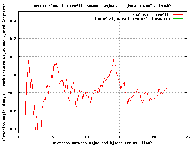Click the y-axis tick label 0.1
This screenshot has height=145, width=193.
(13, 57)
